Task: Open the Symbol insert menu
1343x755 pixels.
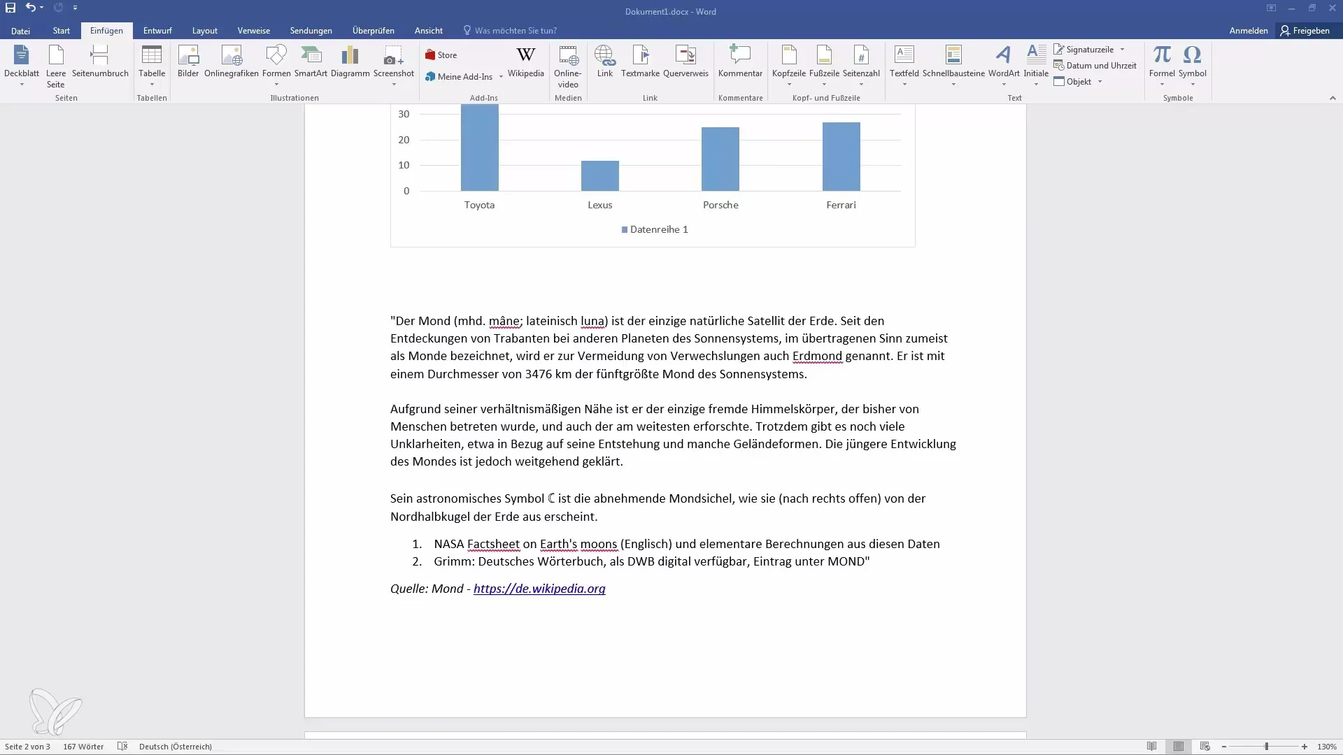Action: coord(1192,66)
